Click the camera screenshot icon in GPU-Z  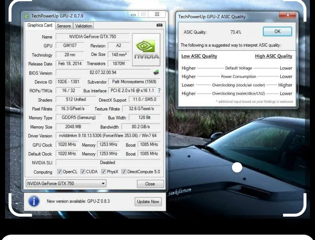pos(159,25)
